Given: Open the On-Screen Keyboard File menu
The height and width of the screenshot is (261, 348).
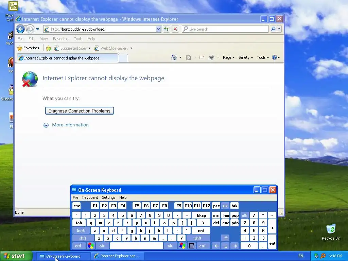Looking at the screenshot, I should (75, 197).
